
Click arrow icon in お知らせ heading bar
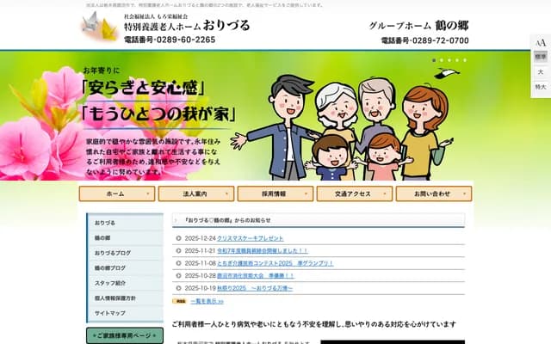pos(176,220)
